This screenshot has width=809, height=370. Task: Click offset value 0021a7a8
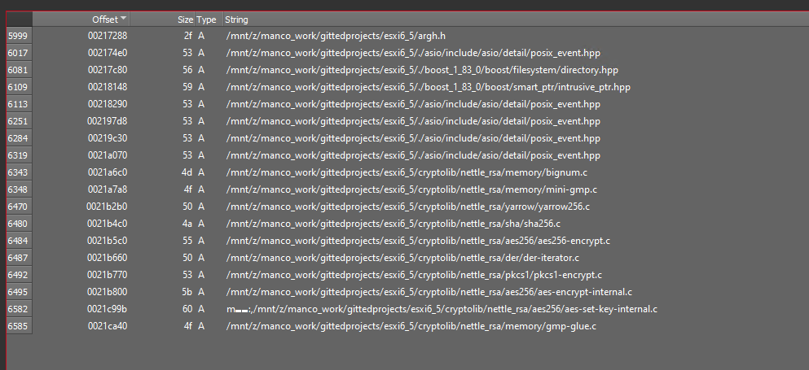click(108, 189)
